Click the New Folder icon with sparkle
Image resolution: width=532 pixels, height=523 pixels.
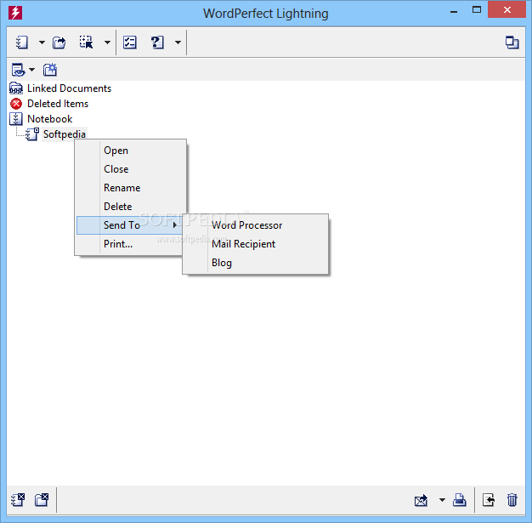(50, 70)
